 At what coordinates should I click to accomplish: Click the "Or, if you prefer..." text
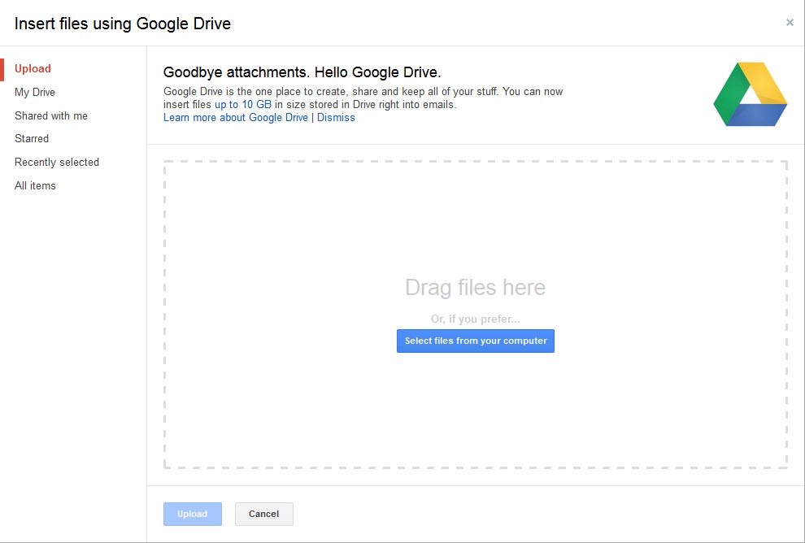pos(476,319)
